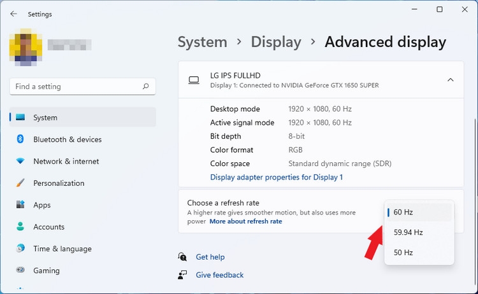
Task: Click the Get help link
Action: pyautogui.click(x=210, y=257)
